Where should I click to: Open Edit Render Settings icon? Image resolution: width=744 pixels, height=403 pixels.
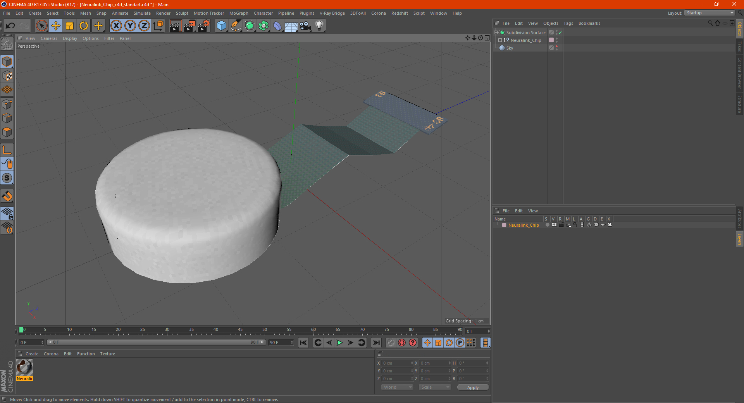pos(204,26)
